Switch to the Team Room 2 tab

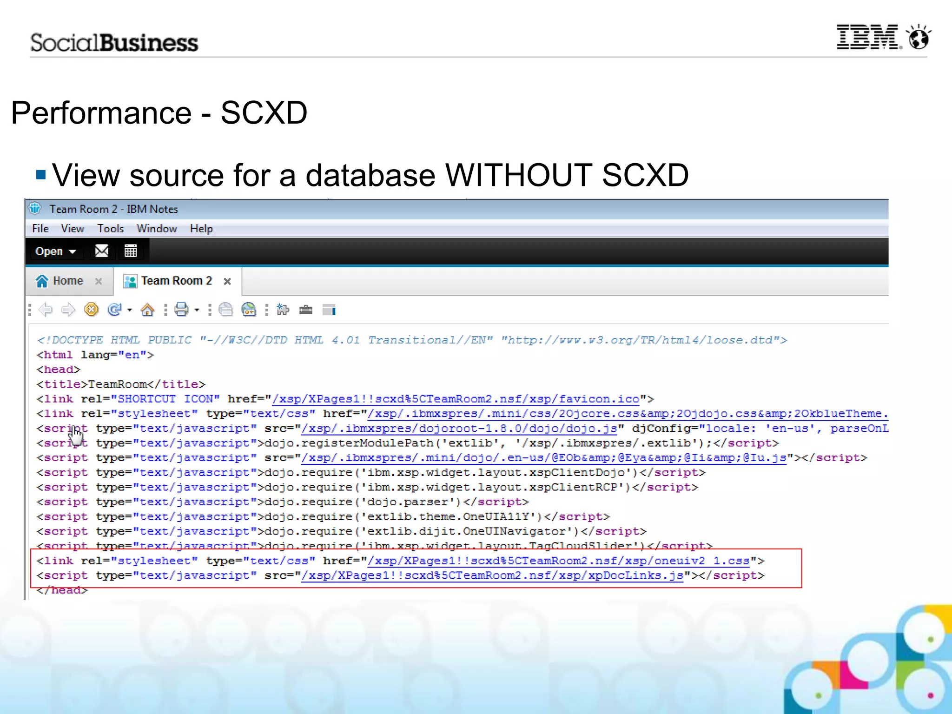[178, 281]
